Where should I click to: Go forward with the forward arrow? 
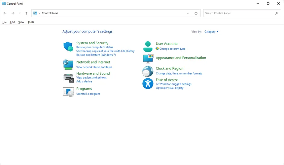pyautogui.click(x=13, y=13)
